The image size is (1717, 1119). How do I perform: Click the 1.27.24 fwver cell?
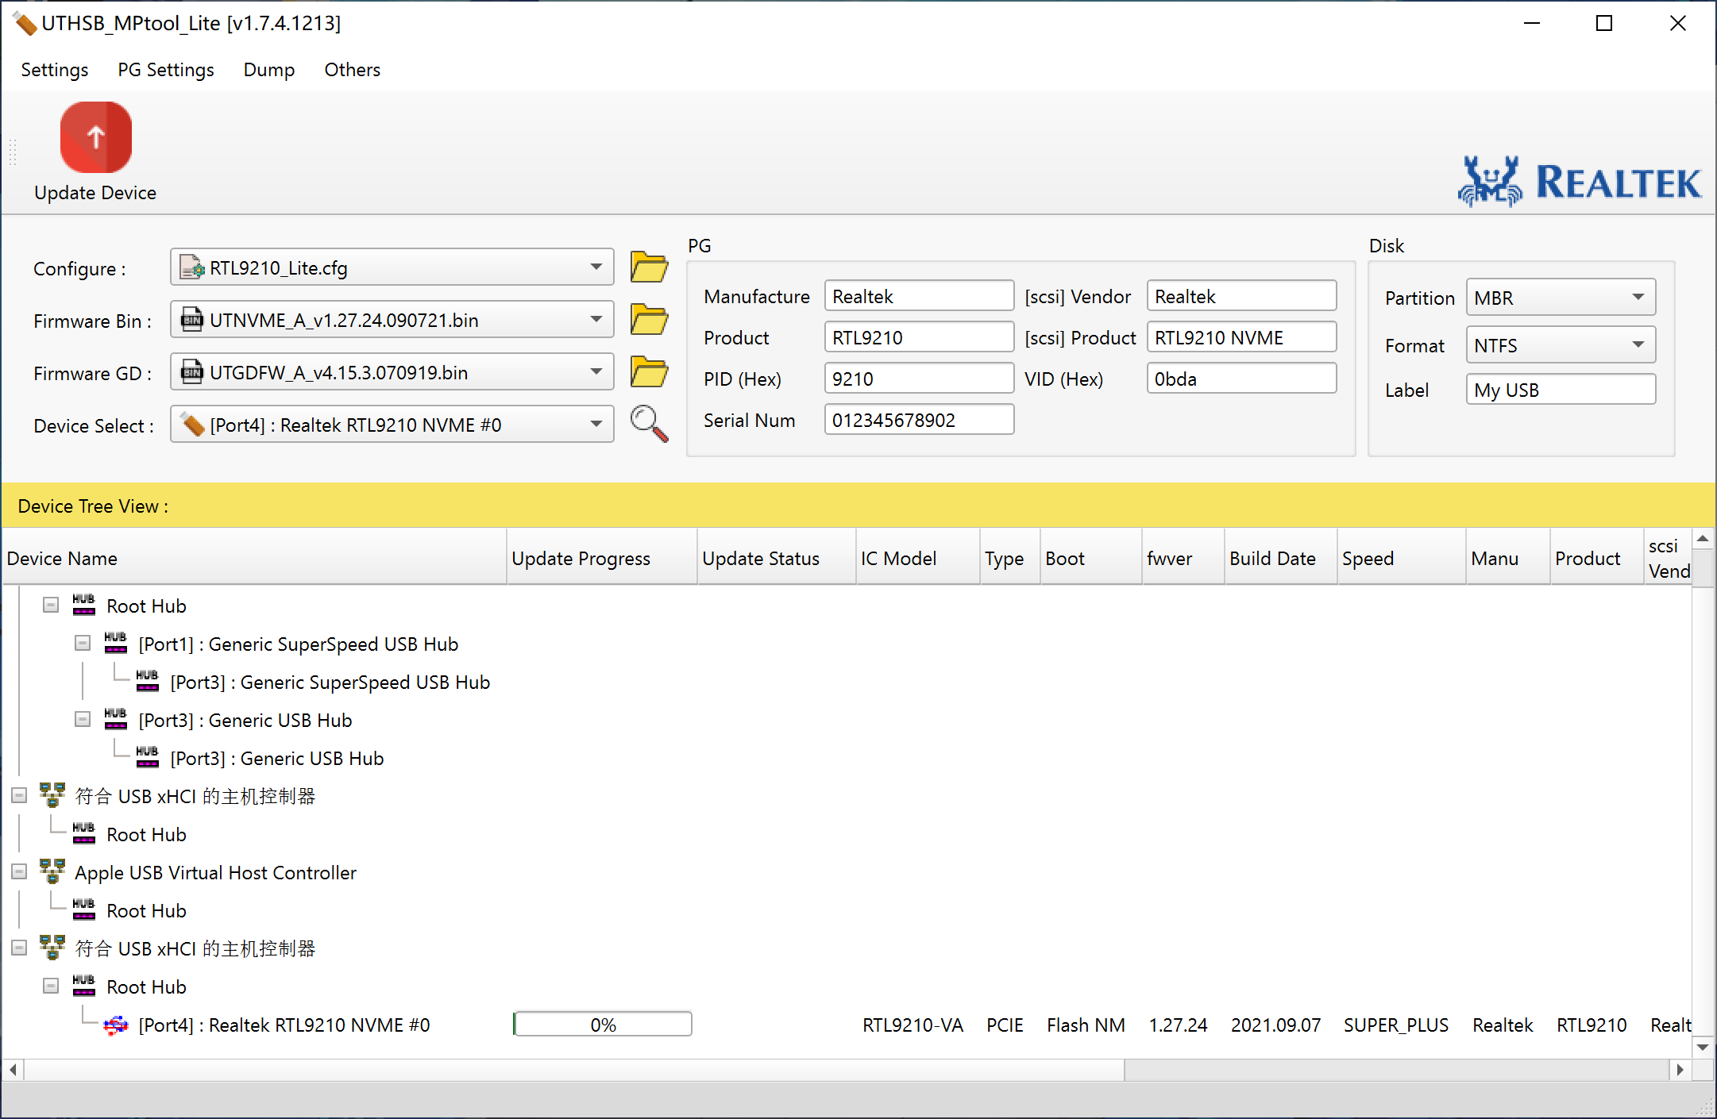(1178, 1025)
